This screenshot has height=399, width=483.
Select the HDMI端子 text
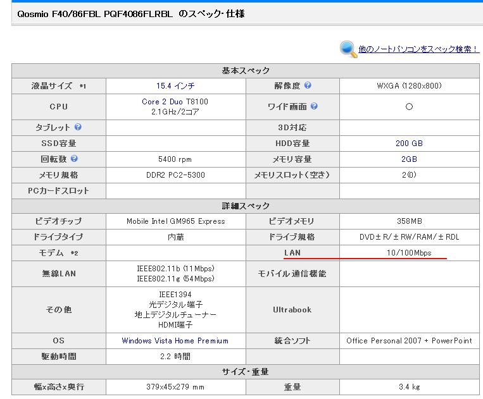(175, 325)
